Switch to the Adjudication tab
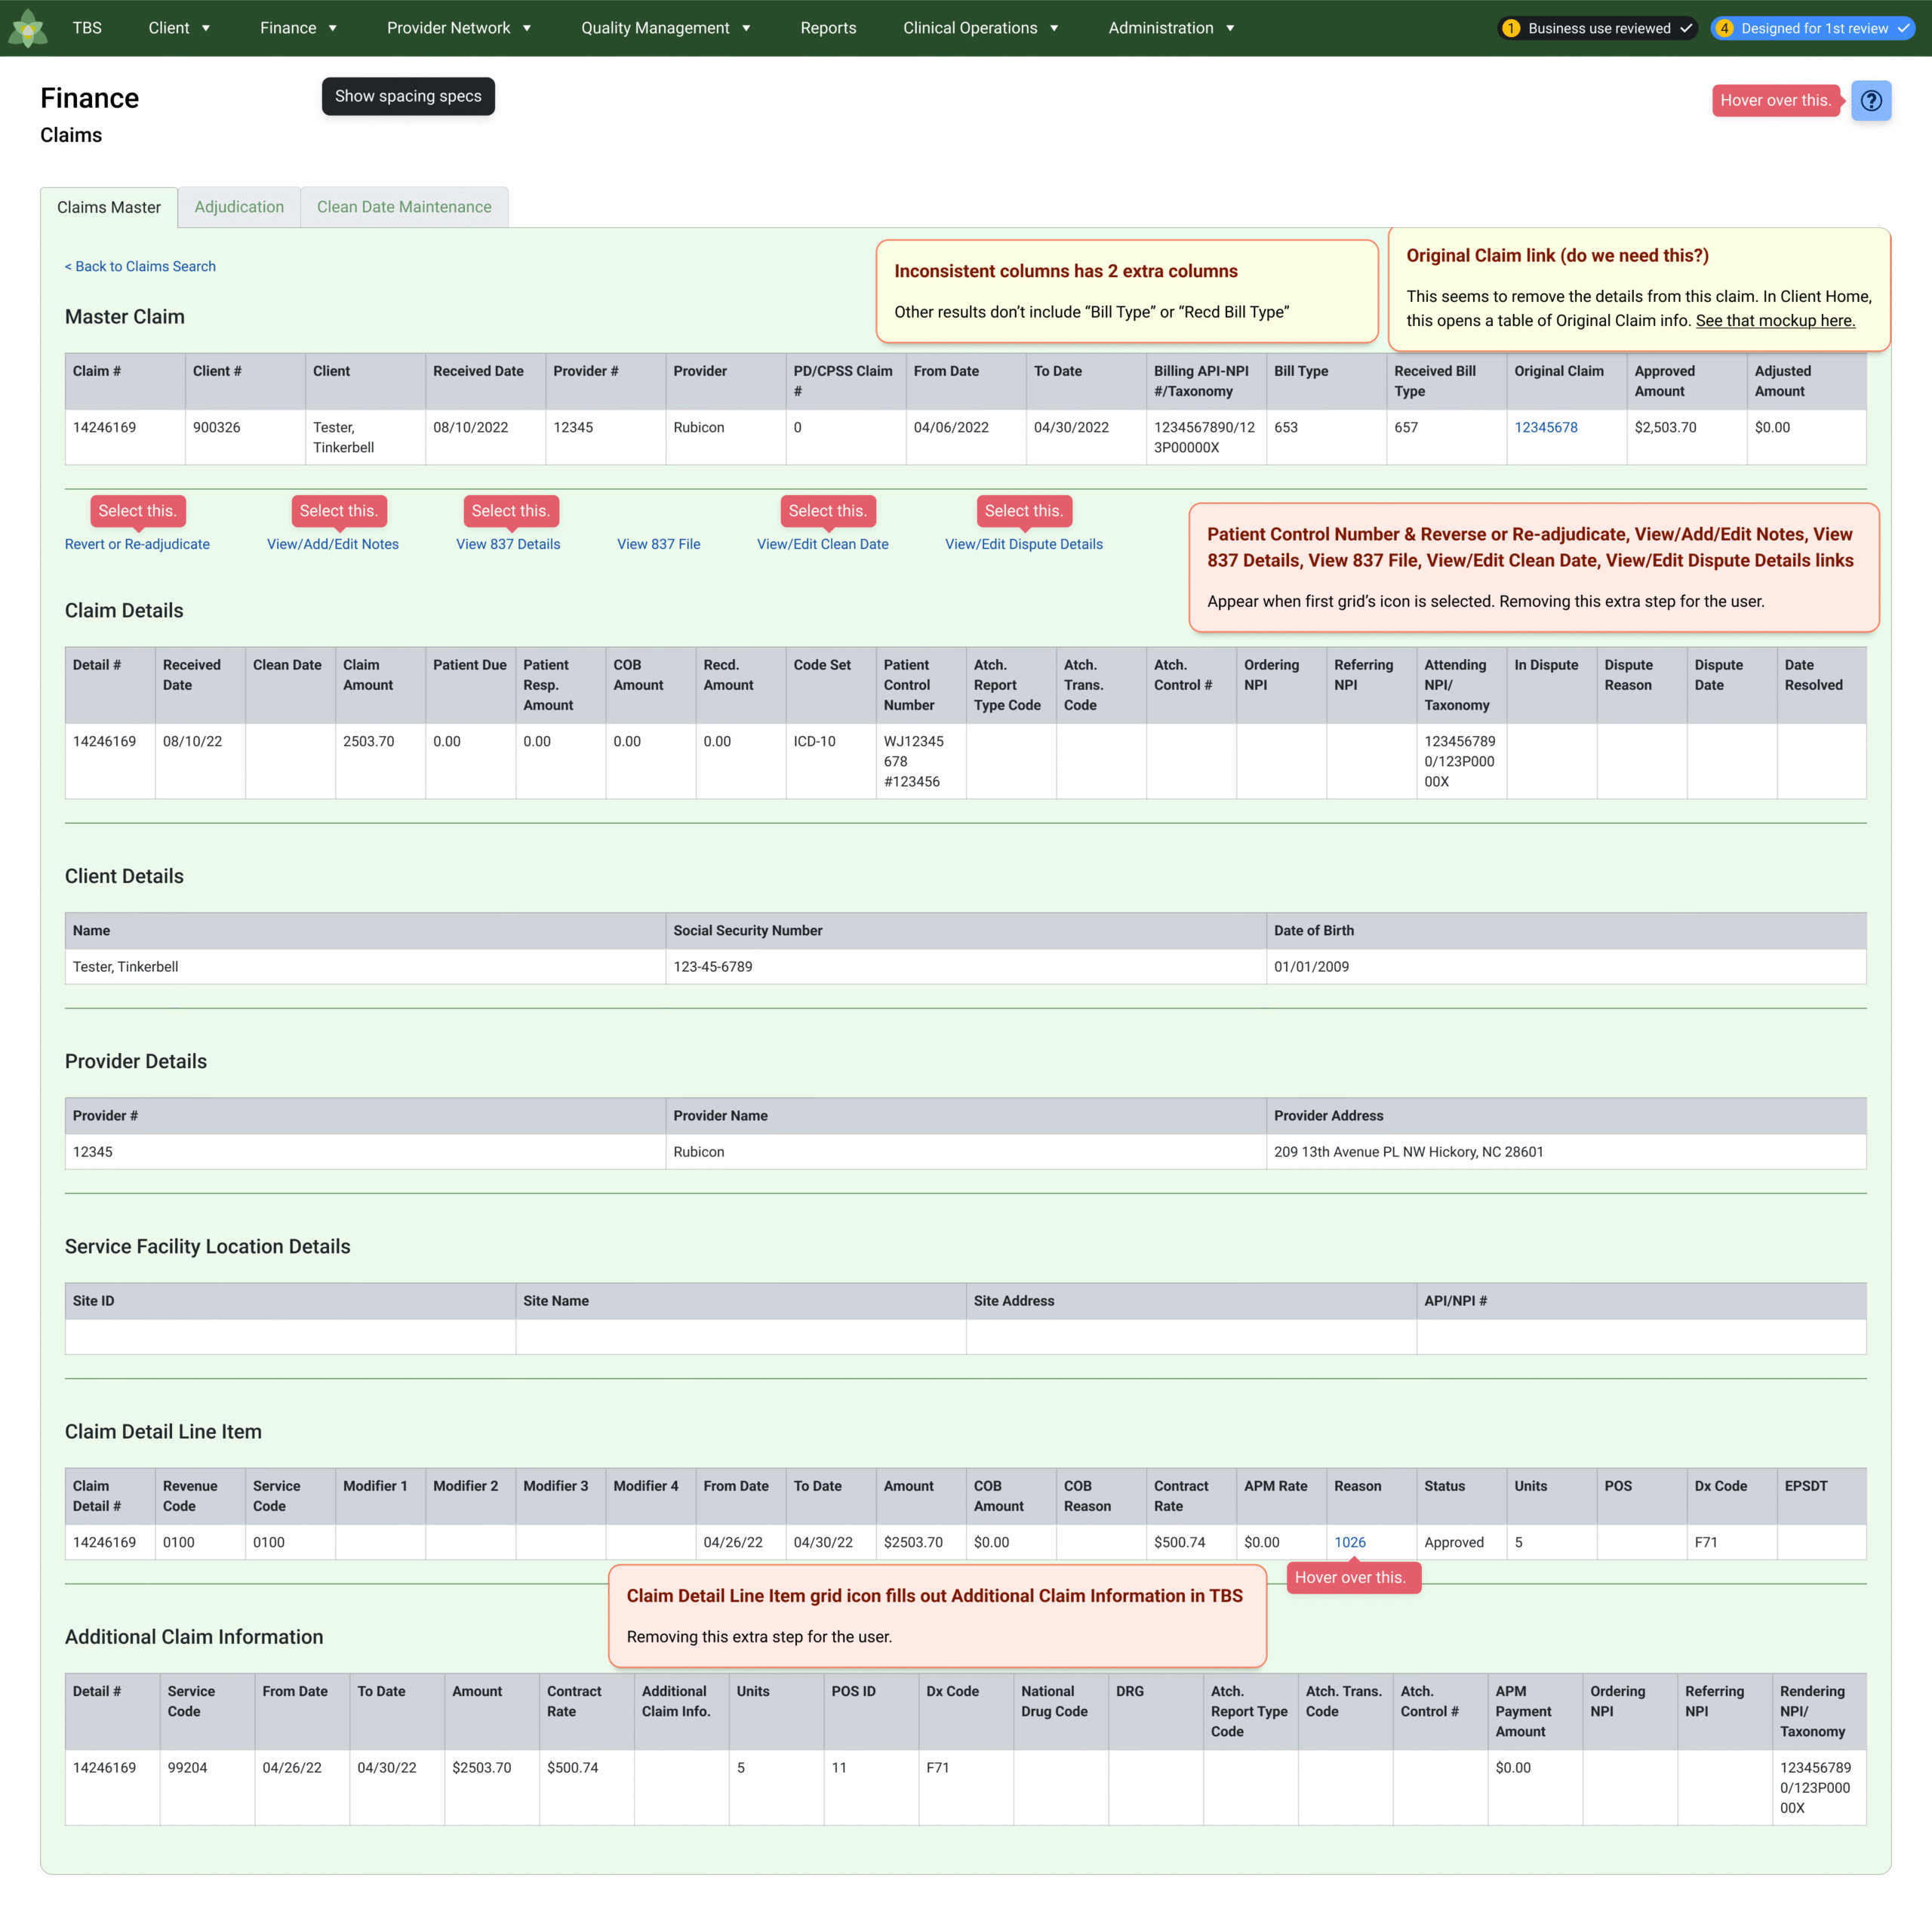 point(239,207)
